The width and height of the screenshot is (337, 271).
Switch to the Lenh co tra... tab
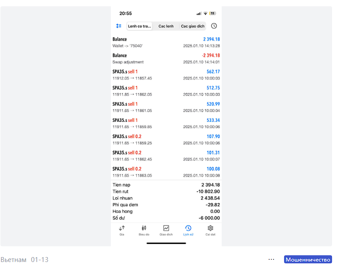tap(140, 26)
